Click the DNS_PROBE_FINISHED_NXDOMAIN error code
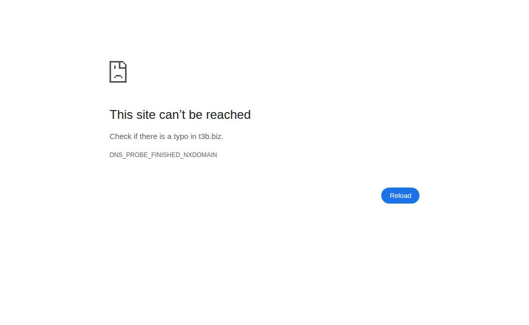 coord(163,155)
